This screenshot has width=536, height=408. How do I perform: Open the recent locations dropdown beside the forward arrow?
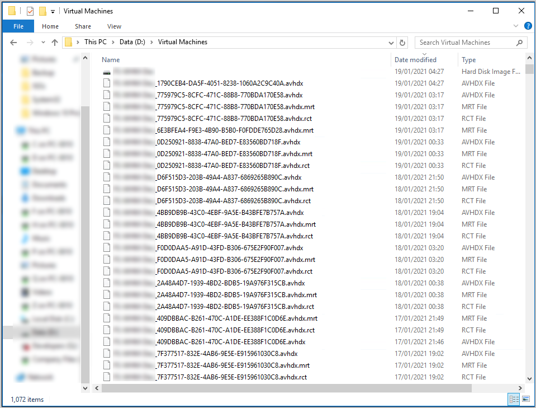[42, 41]
